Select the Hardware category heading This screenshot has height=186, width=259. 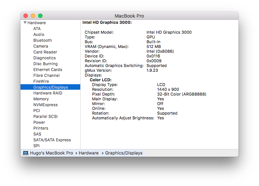click(37, 23)
